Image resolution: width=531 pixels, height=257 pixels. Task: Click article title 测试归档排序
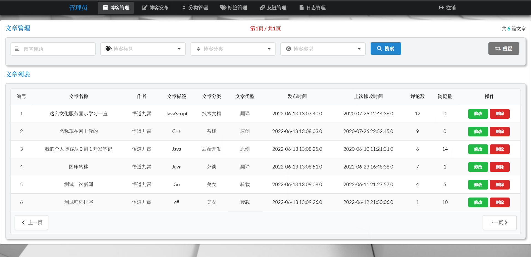coord(79,202)
